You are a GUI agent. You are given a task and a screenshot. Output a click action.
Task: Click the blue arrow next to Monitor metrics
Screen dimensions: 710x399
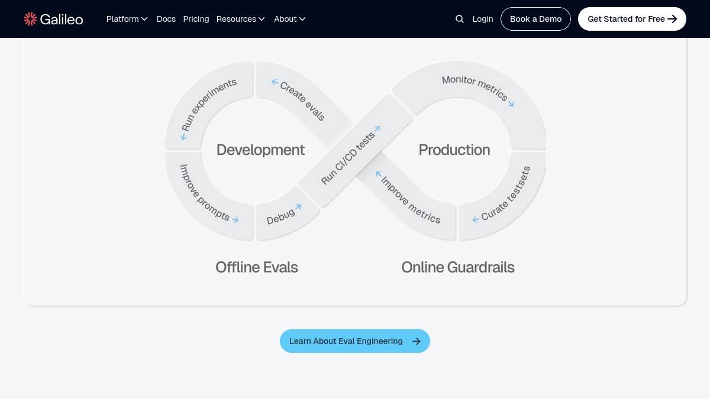point(511,104)
